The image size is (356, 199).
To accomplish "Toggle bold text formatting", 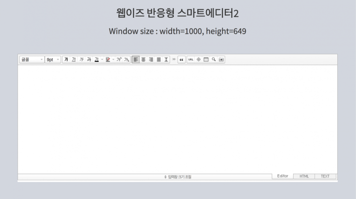I will click(x=66, y=59).
